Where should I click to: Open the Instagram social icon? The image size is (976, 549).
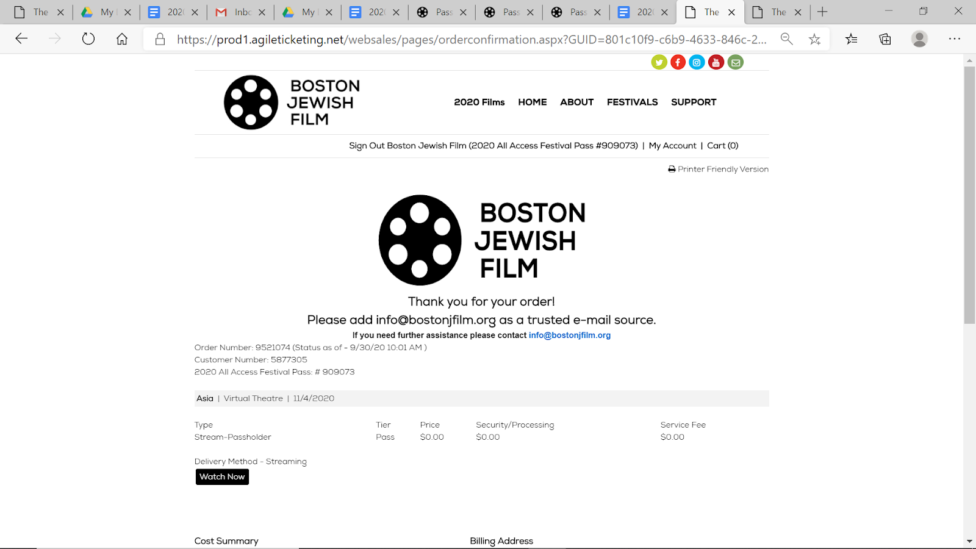pyautogui.click(x=697, y=62)
